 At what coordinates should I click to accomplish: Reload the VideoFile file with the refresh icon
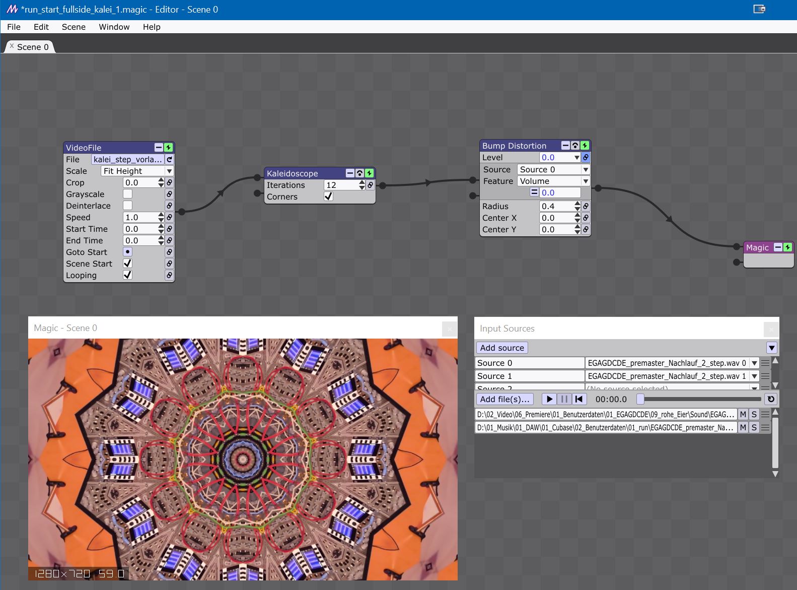tap(170, 159)
